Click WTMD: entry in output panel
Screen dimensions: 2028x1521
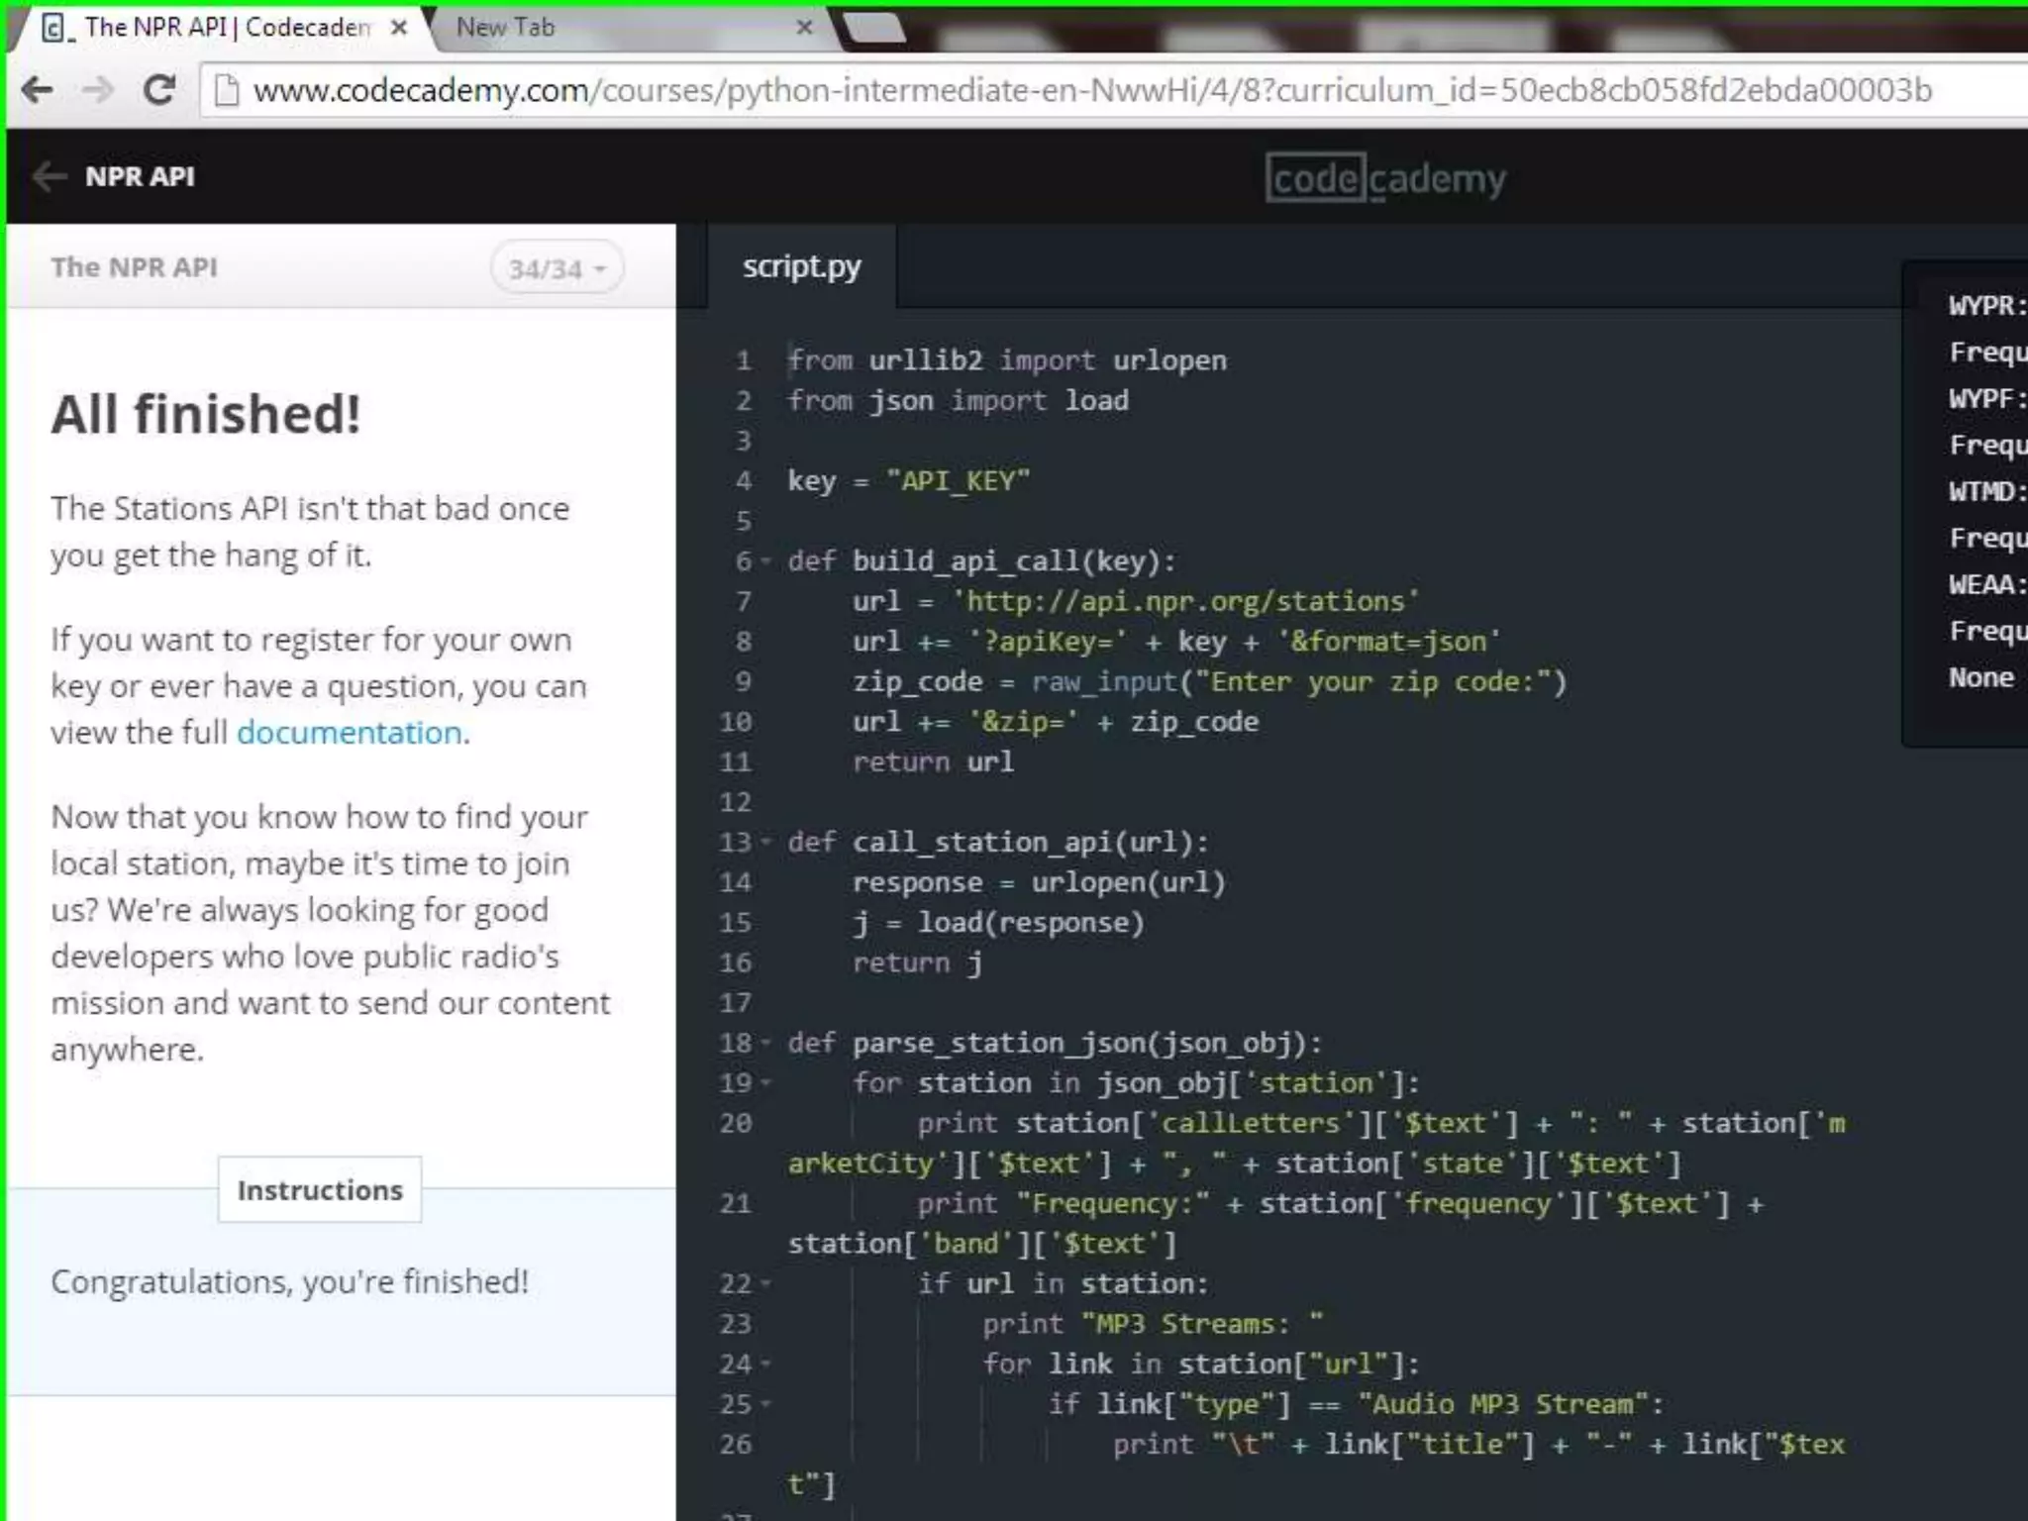point(1987,491)
